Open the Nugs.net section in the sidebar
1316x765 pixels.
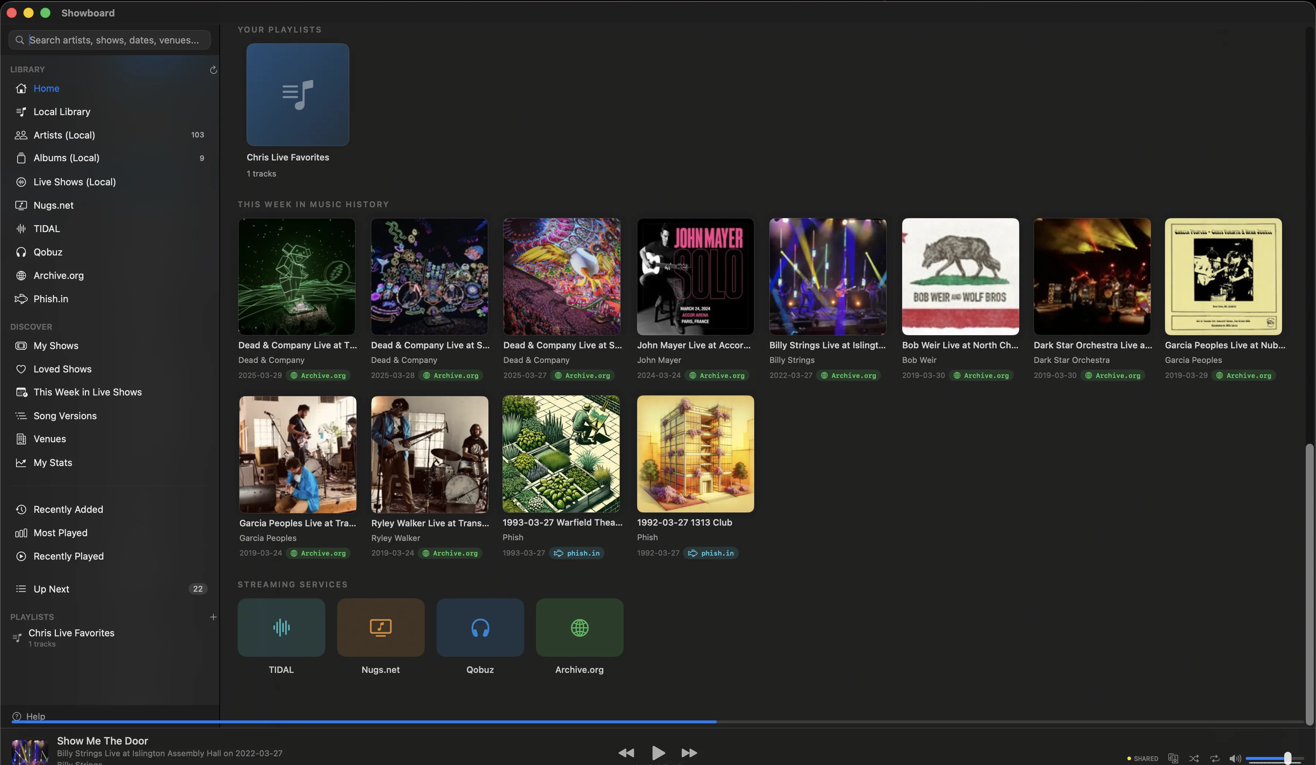(x=53, y=205)
